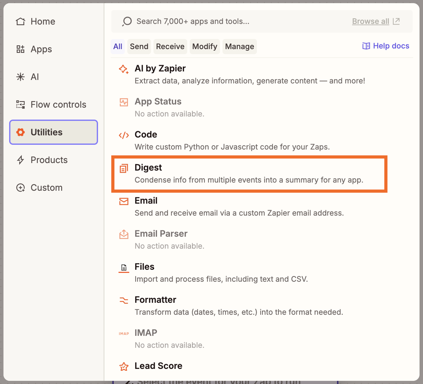Image resolution: width=423 pixels, height=384 pixels.
Task: Click the Digest documents icon
Action: pos(124,168)
